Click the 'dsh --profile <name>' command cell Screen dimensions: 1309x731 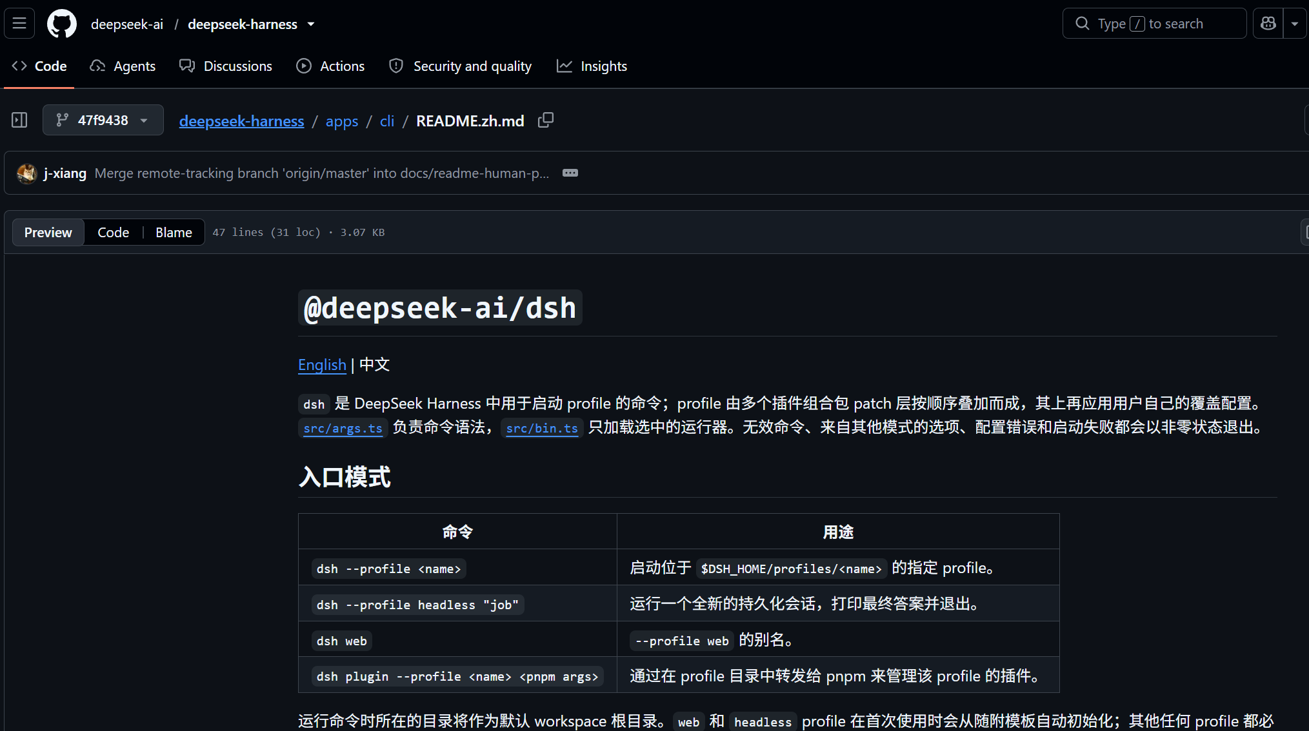coord(457,567)
